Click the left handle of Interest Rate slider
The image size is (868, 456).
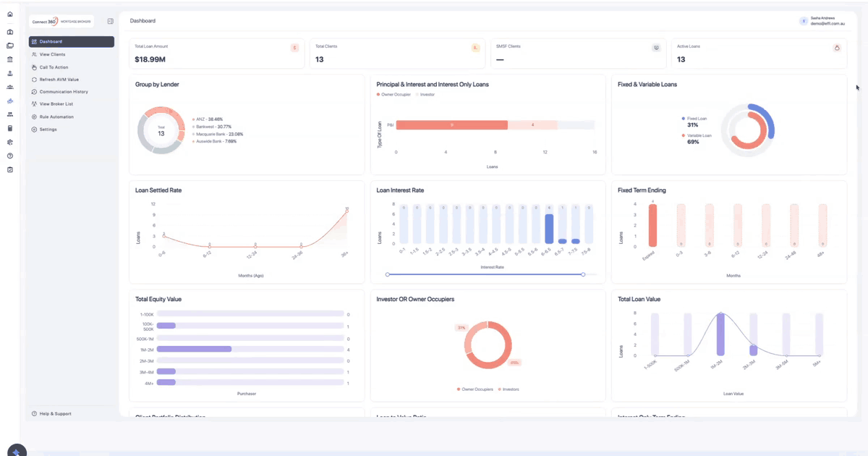[x=388, y=274]
